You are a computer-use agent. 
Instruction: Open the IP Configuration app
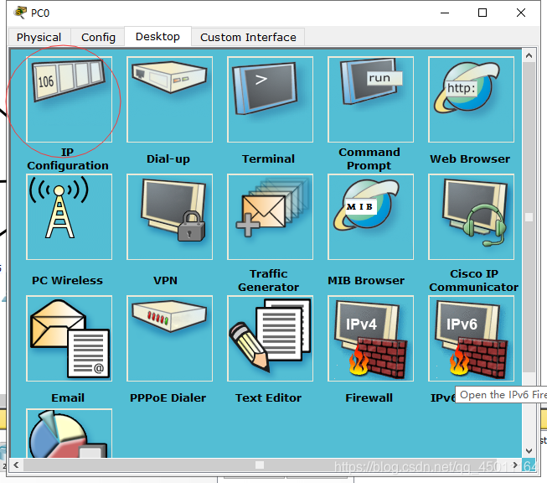click(69, 100)
